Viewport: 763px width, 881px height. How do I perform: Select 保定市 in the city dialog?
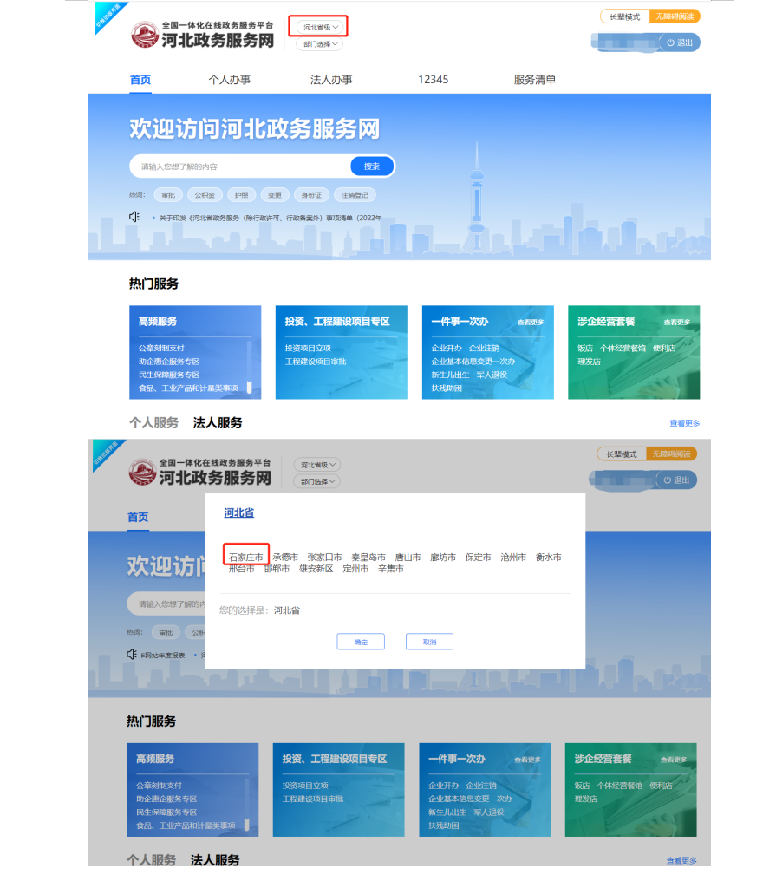(478, 558)
